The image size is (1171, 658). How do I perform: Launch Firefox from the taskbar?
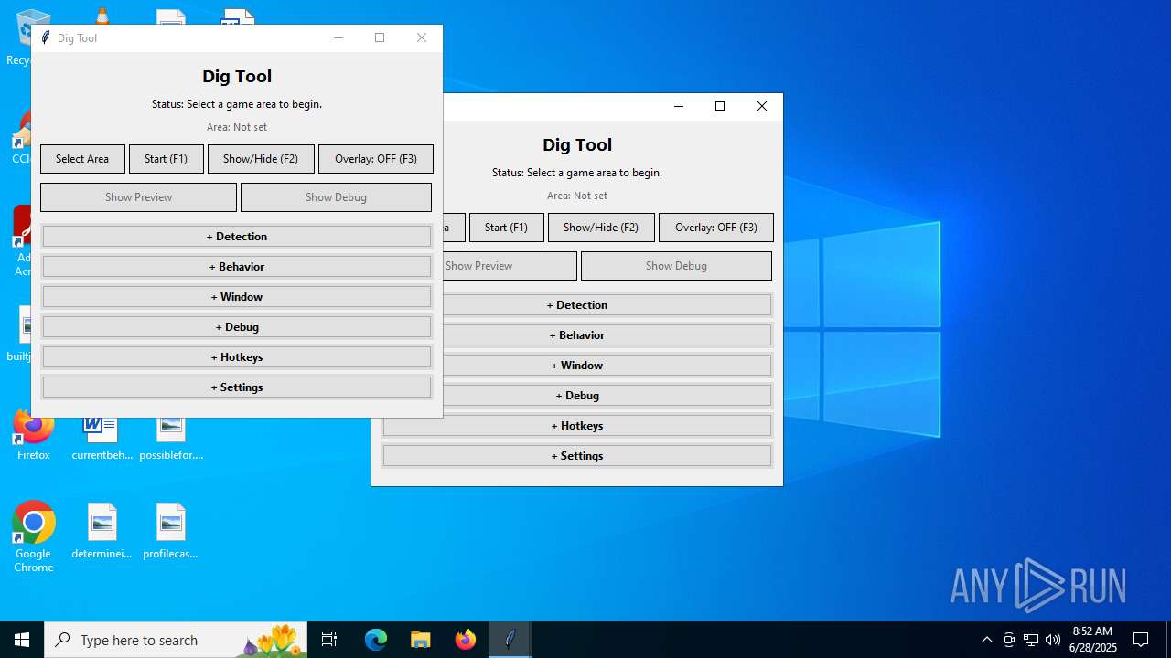tap(466, 640)
